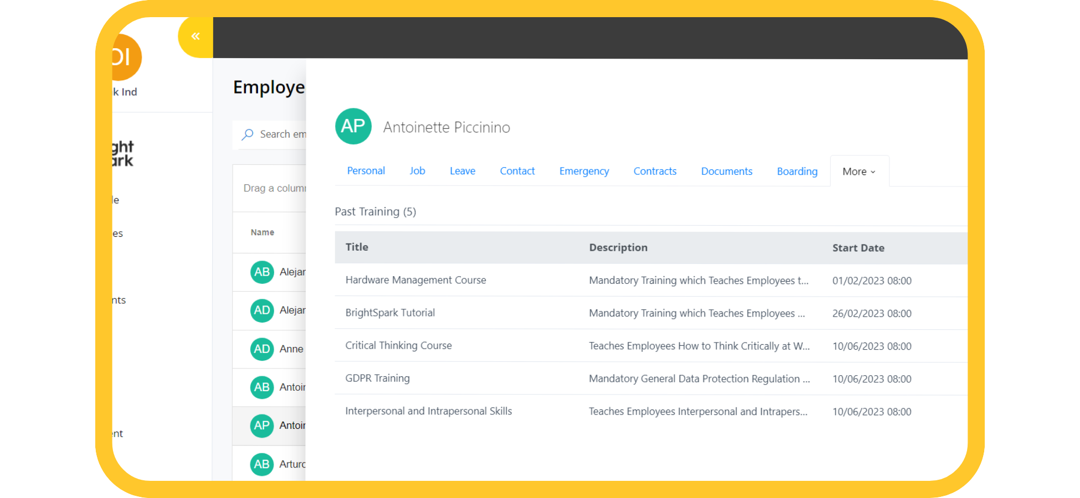Click the magnifier search icon

point(248,134)
